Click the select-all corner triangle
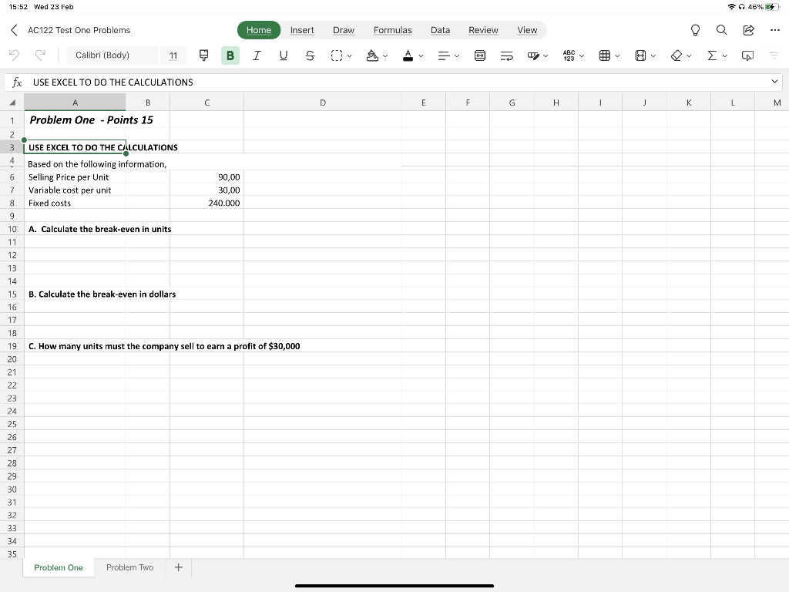The image size is (789, 592). [12, 103]
